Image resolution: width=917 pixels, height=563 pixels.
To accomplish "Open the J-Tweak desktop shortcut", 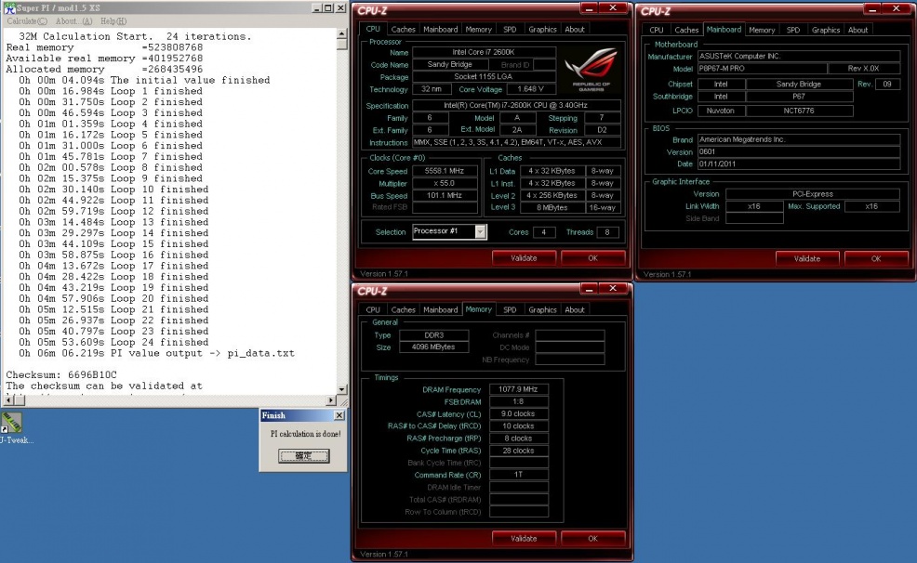I will tap(11, 423).
